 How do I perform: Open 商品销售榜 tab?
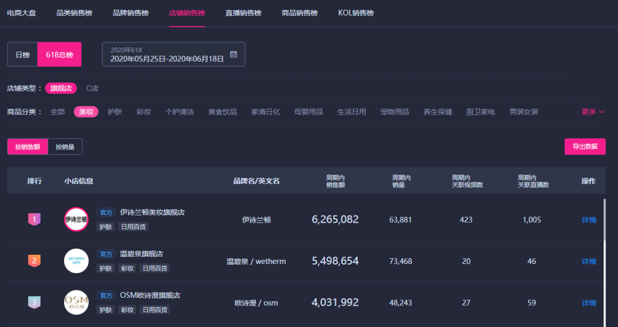point(299,13)
